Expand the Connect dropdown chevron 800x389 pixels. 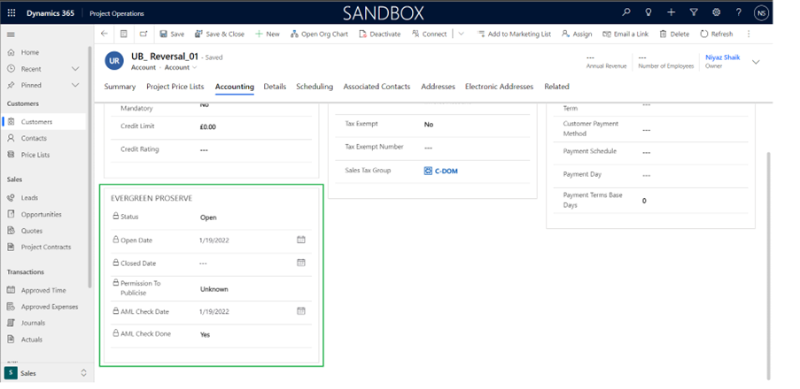[462, 34]
